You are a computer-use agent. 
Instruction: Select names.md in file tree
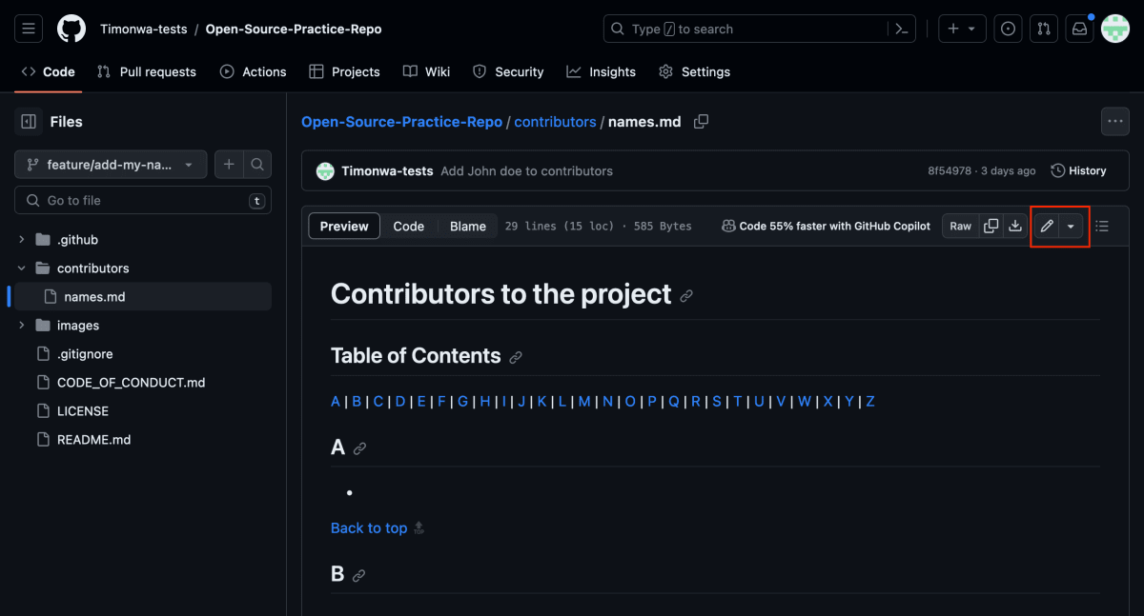point(141,297)
